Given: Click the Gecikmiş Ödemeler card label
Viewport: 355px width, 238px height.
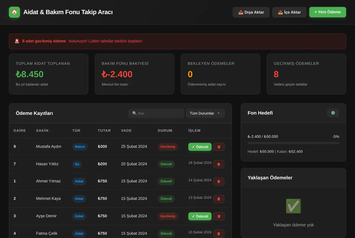Looking at the screenshot, I should [x=296, y=63].
